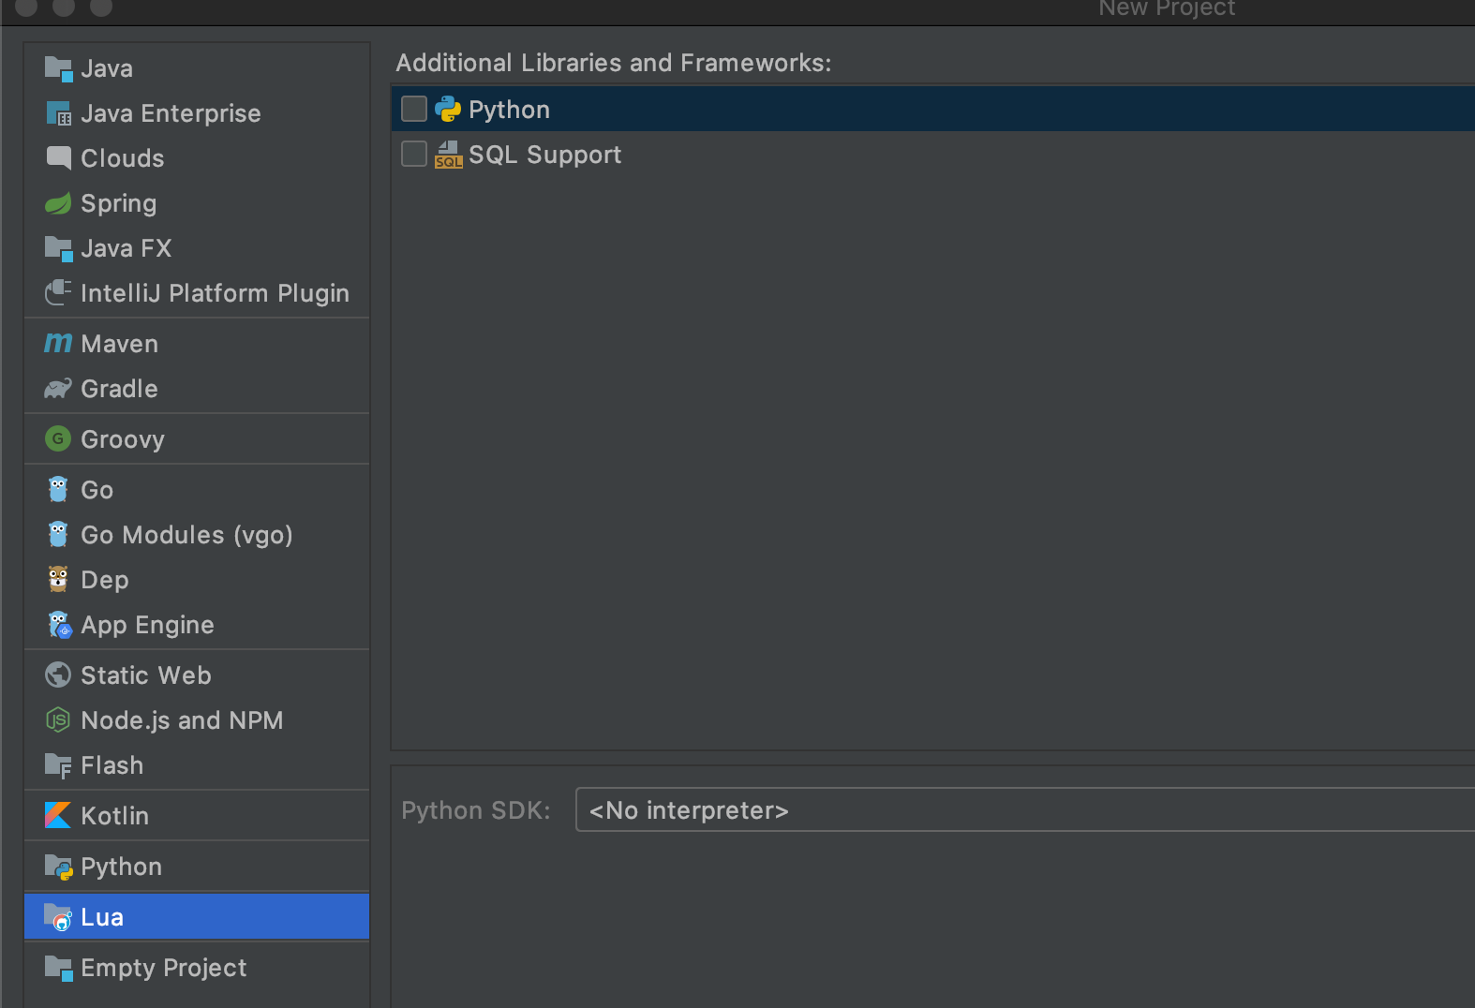Enable the Python framework checkbox
This screenshot has height=1008, width=1475.
click(x=414, y=109)
